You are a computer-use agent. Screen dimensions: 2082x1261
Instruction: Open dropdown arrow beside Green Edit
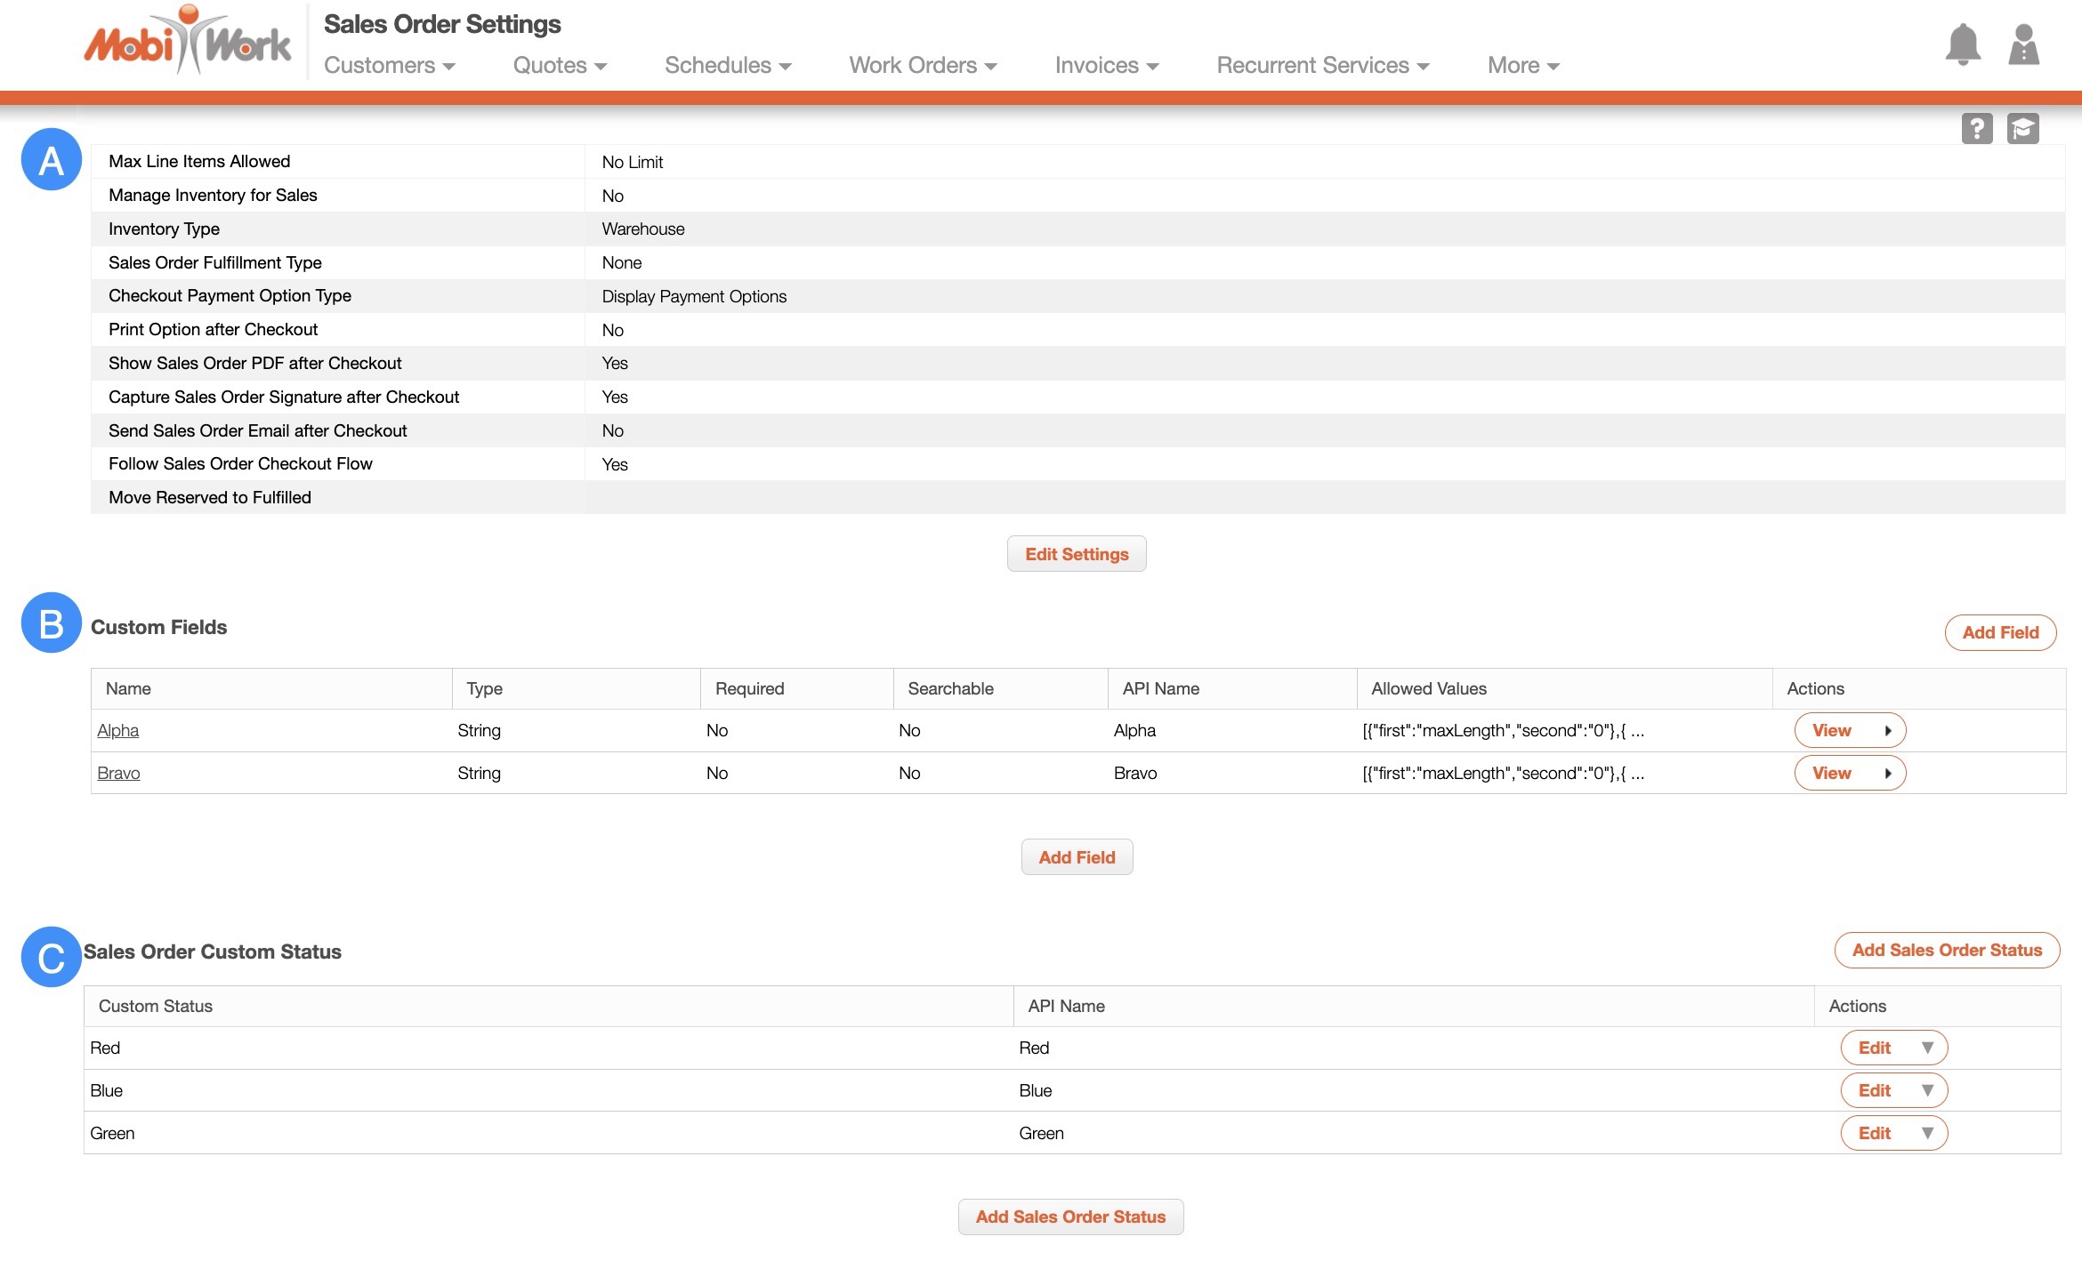1927,1134
